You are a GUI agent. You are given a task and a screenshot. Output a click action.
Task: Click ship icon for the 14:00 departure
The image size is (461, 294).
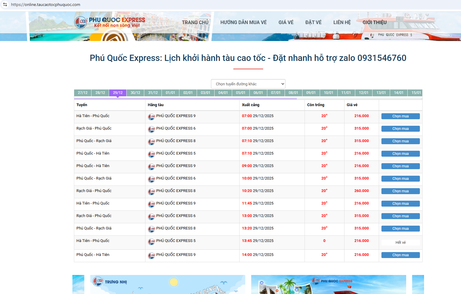pos(151,256)
